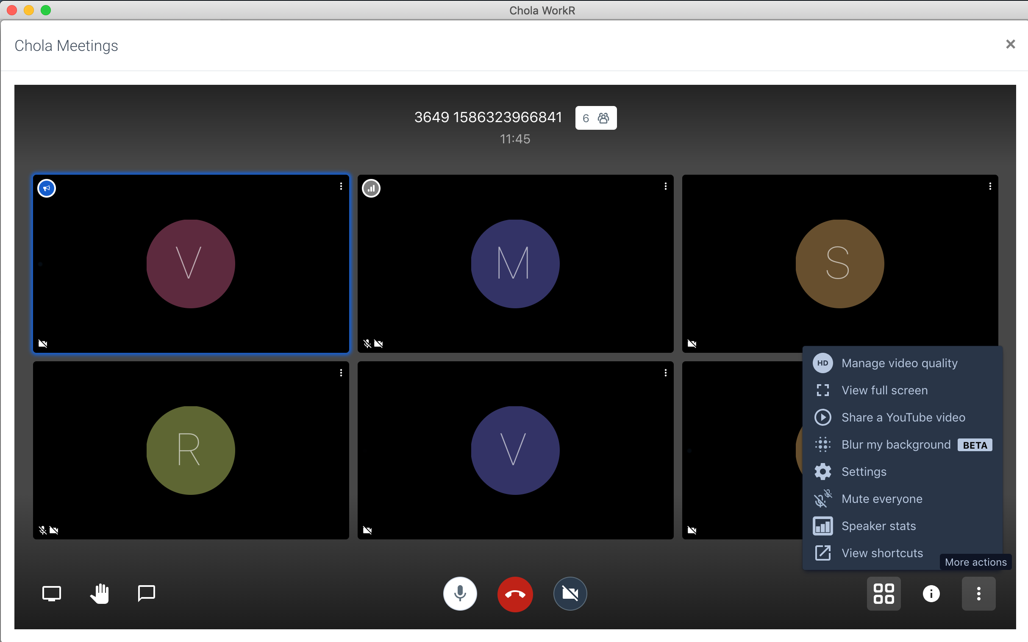
Task: Click the settings gear icon
Action: (x=822, y=472)
